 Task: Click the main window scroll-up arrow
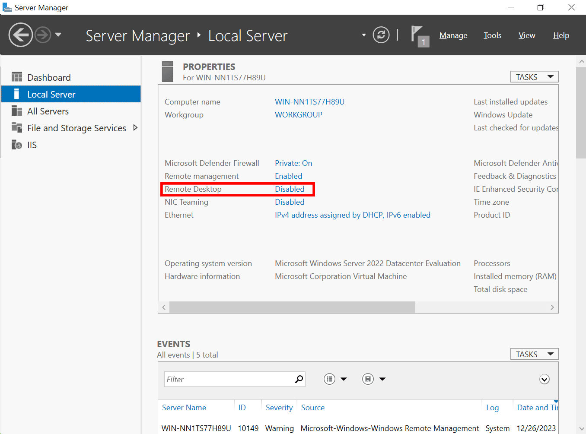(x=582, y=62)
